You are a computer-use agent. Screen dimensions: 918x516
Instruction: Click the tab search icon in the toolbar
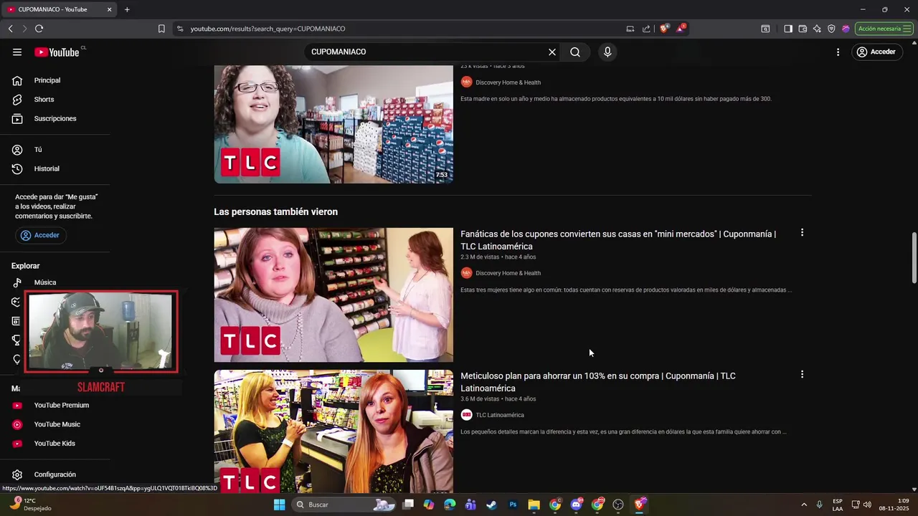tap(765, 29)
